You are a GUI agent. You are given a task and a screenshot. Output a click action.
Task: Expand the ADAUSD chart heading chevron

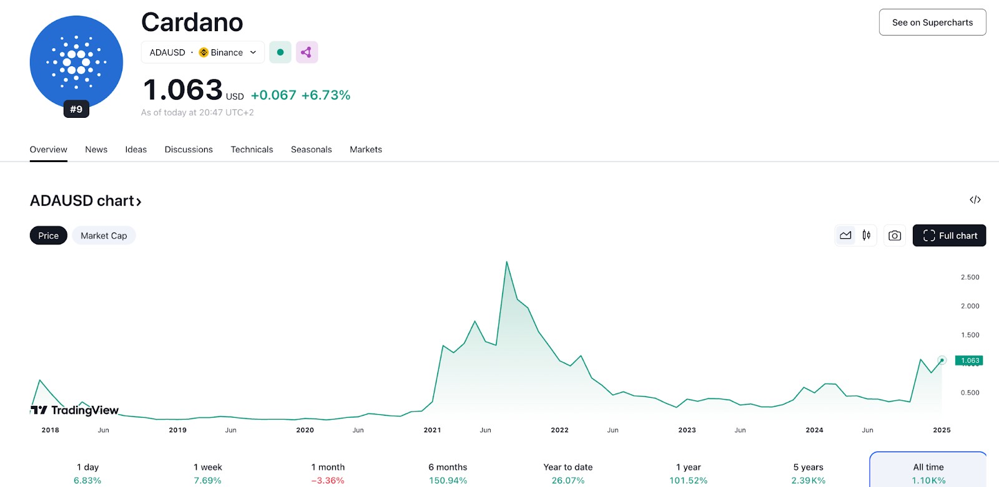[139, 201]
